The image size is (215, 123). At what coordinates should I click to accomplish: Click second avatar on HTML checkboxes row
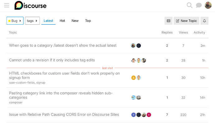click(x=139, y=78)
